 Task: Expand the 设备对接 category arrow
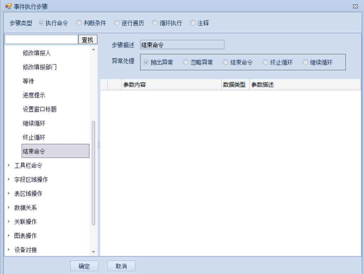[x=9, y=250]
